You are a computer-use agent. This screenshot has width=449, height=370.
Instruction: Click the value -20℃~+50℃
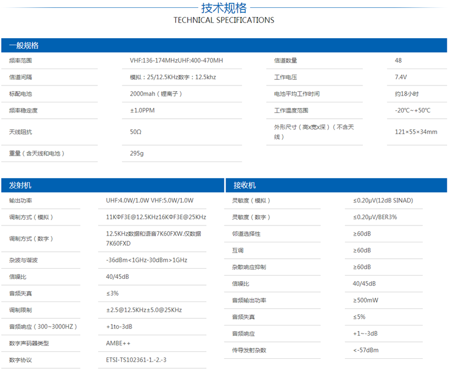coord(413,110)
